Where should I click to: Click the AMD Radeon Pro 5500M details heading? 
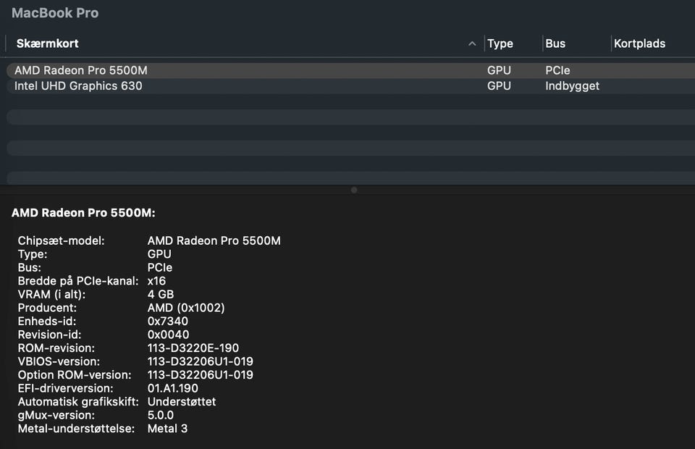point(83,213)
